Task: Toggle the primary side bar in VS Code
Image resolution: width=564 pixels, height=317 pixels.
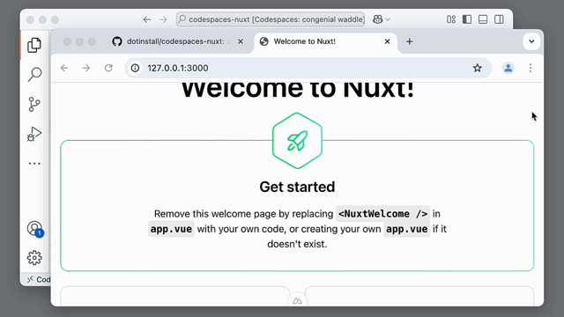Action: [x=467, y=19]
